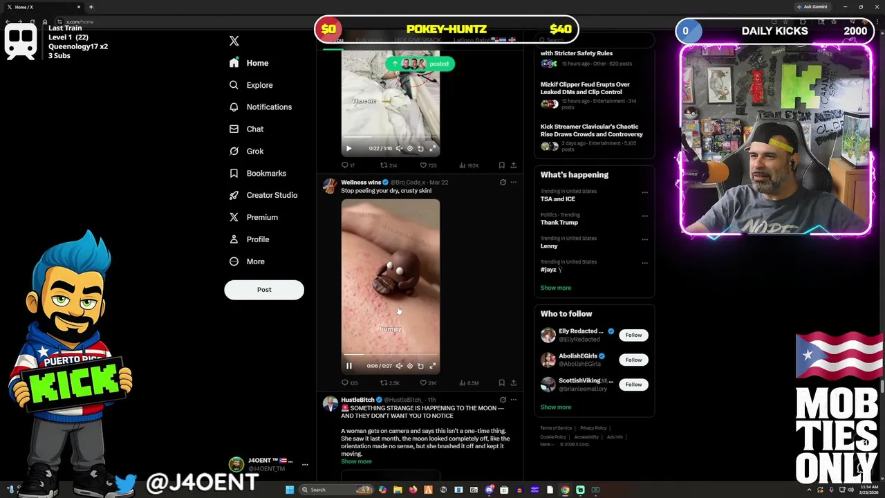Open Chat in the sidebar
Viewport: 885px width, 498px height.
(x=246, y=129)
